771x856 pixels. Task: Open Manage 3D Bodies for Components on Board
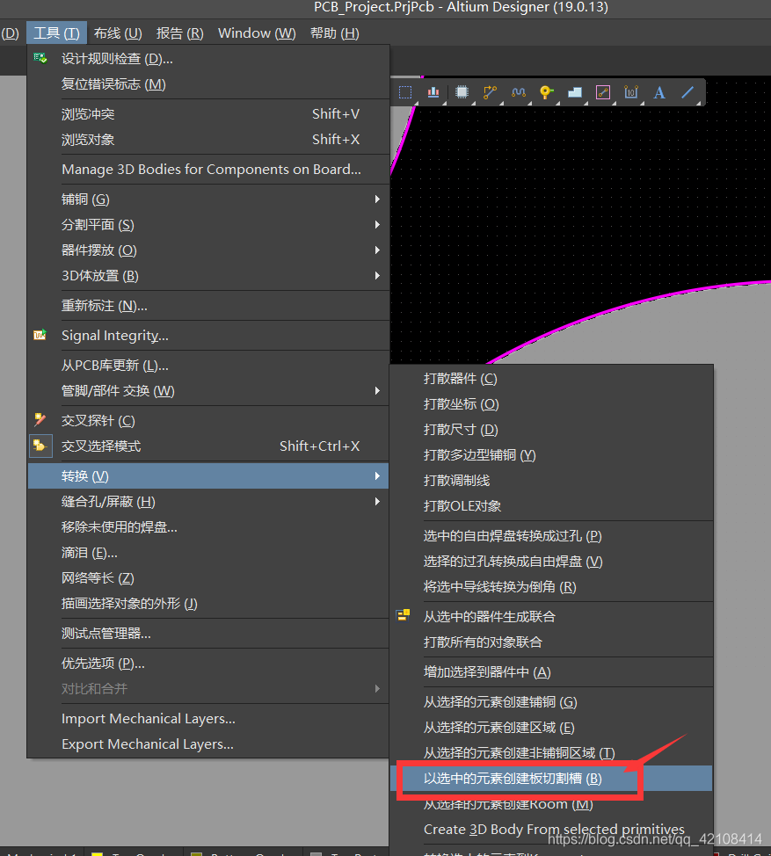(x=208, y=170)
